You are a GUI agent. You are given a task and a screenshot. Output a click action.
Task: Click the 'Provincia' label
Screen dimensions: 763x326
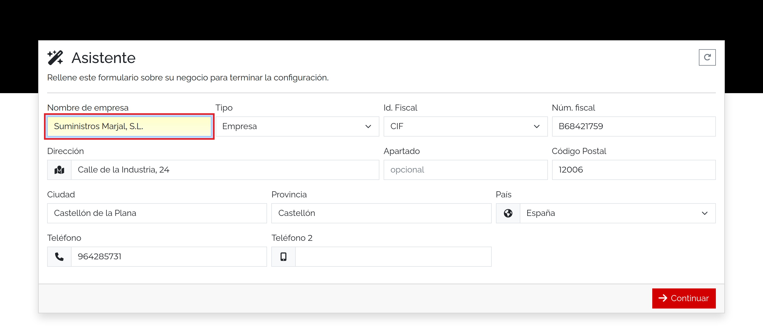click(x=289, y=195)
